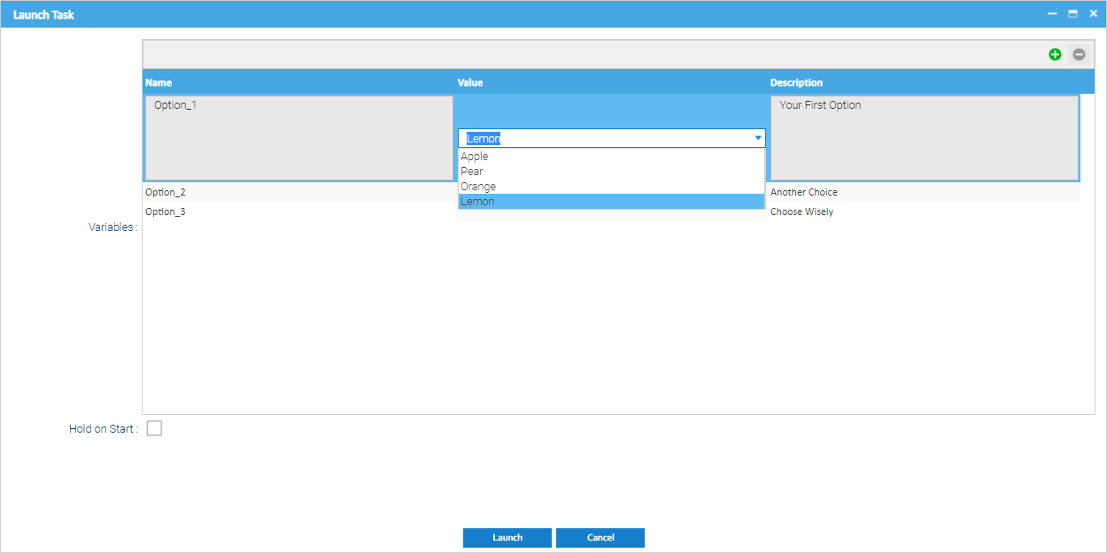Choose Apple from the dropdown list
Viewport: 1107px width, 553px height.
(x=475, y=157)
